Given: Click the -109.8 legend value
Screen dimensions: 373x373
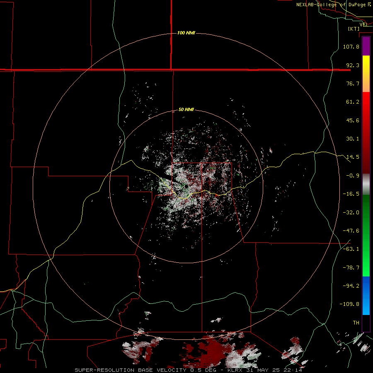Looking at the screenshot, I should (349, 304).
